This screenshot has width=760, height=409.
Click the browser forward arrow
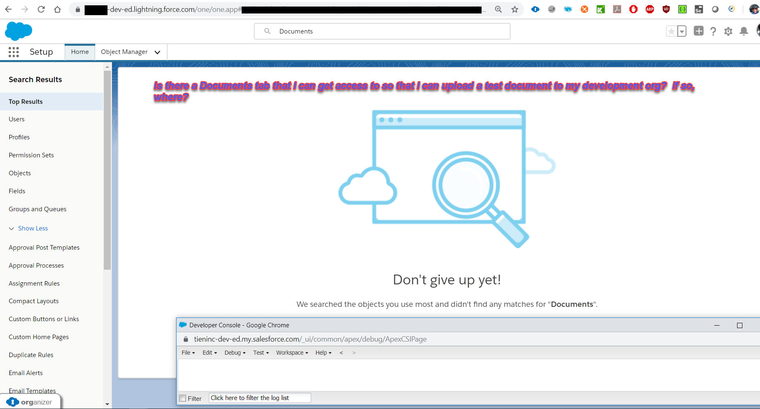25,9
